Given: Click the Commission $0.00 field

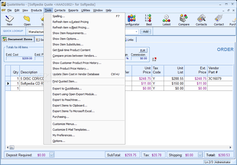Looking at the screenshot, I should pyautogui.click(x=139, y=59).
